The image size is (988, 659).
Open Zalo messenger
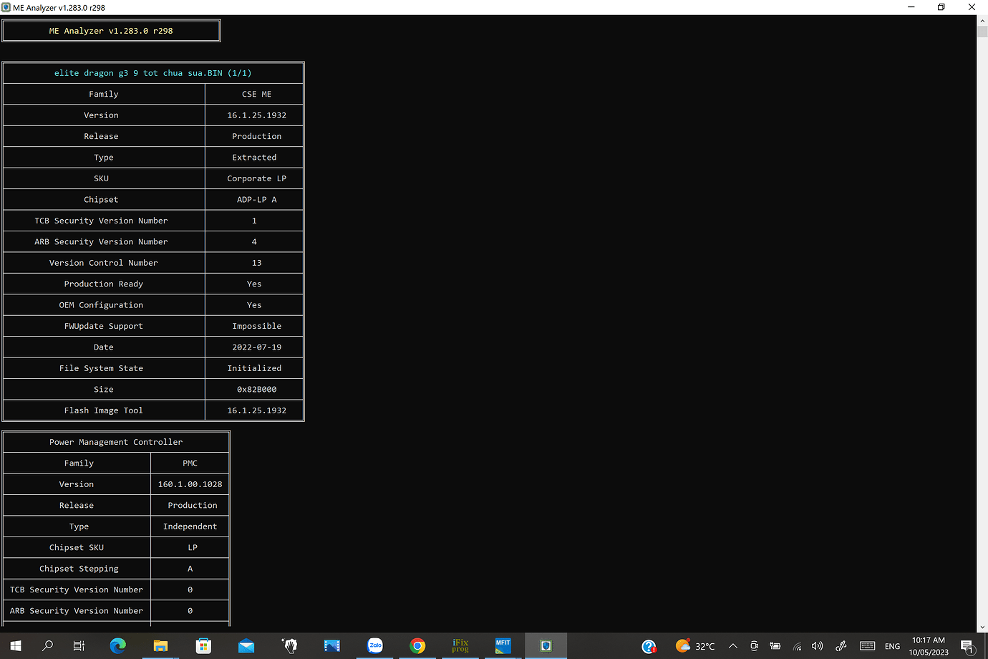pos(375,645)
